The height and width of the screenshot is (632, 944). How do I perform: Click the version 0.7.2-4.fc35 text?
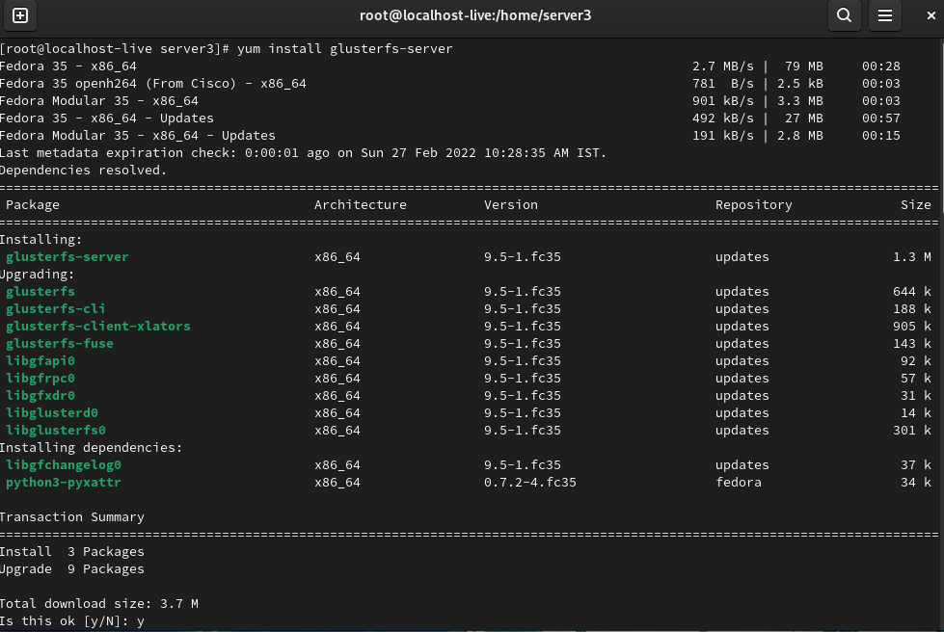point(527,482)
